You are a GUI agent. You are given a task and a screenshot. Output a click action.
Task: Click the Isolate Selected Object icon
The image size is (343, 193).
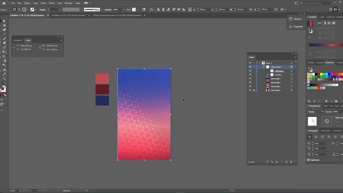[x=276, y=10]
